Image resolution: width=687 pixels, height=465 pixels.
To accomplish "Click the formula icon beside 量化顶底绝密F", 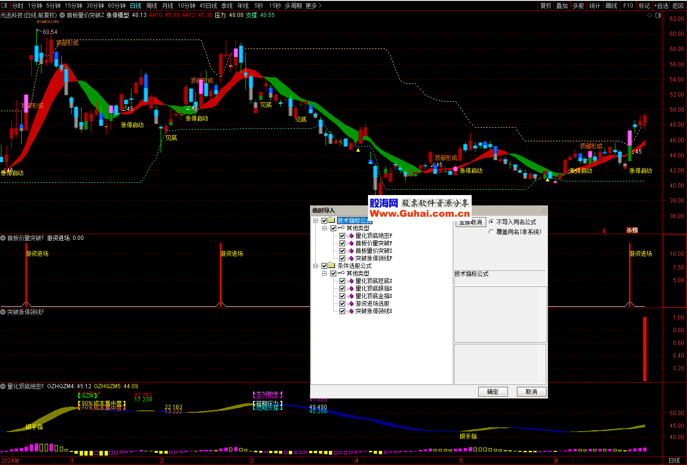I will pyautogui.click(x=351, y=236).
